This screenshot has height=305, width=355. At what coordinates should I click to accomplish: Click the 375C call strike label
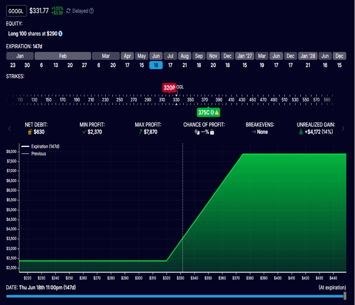203,113
